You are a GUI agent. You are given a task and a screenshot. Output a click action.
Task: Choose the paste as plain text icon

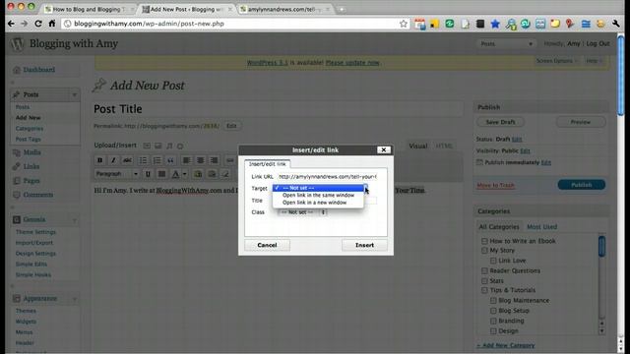pyautogui.click(x=198, y=174)
